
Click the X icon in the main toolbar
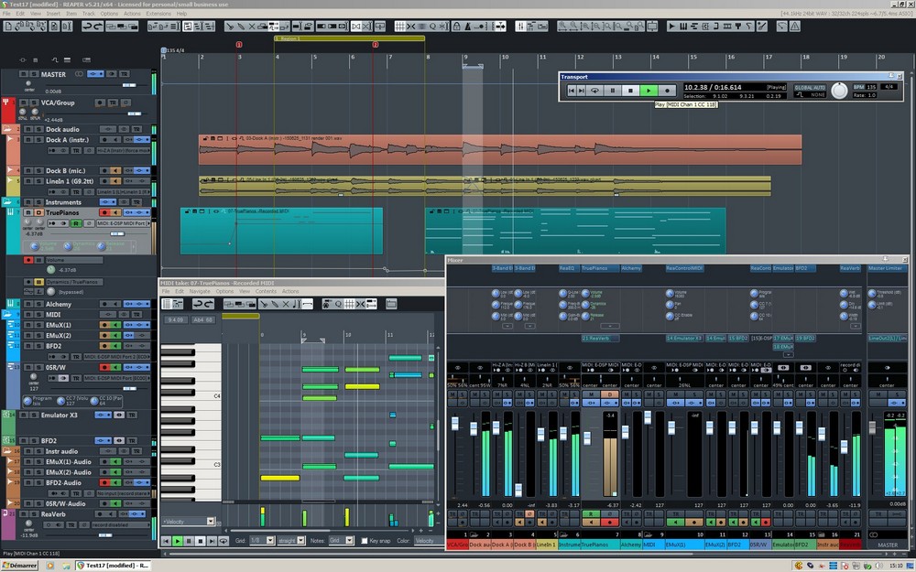coord(252,27)
